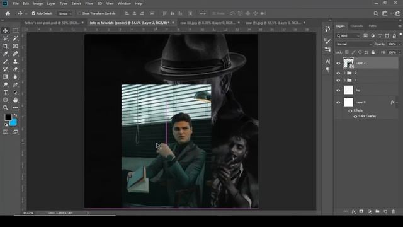This screenshot has height=227, width=403.
Task: Click the more align options three-dots button
Action: click(203, 13)
